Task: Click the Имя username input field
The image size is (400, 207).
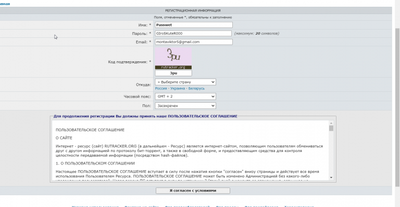Action: (194, 25)
